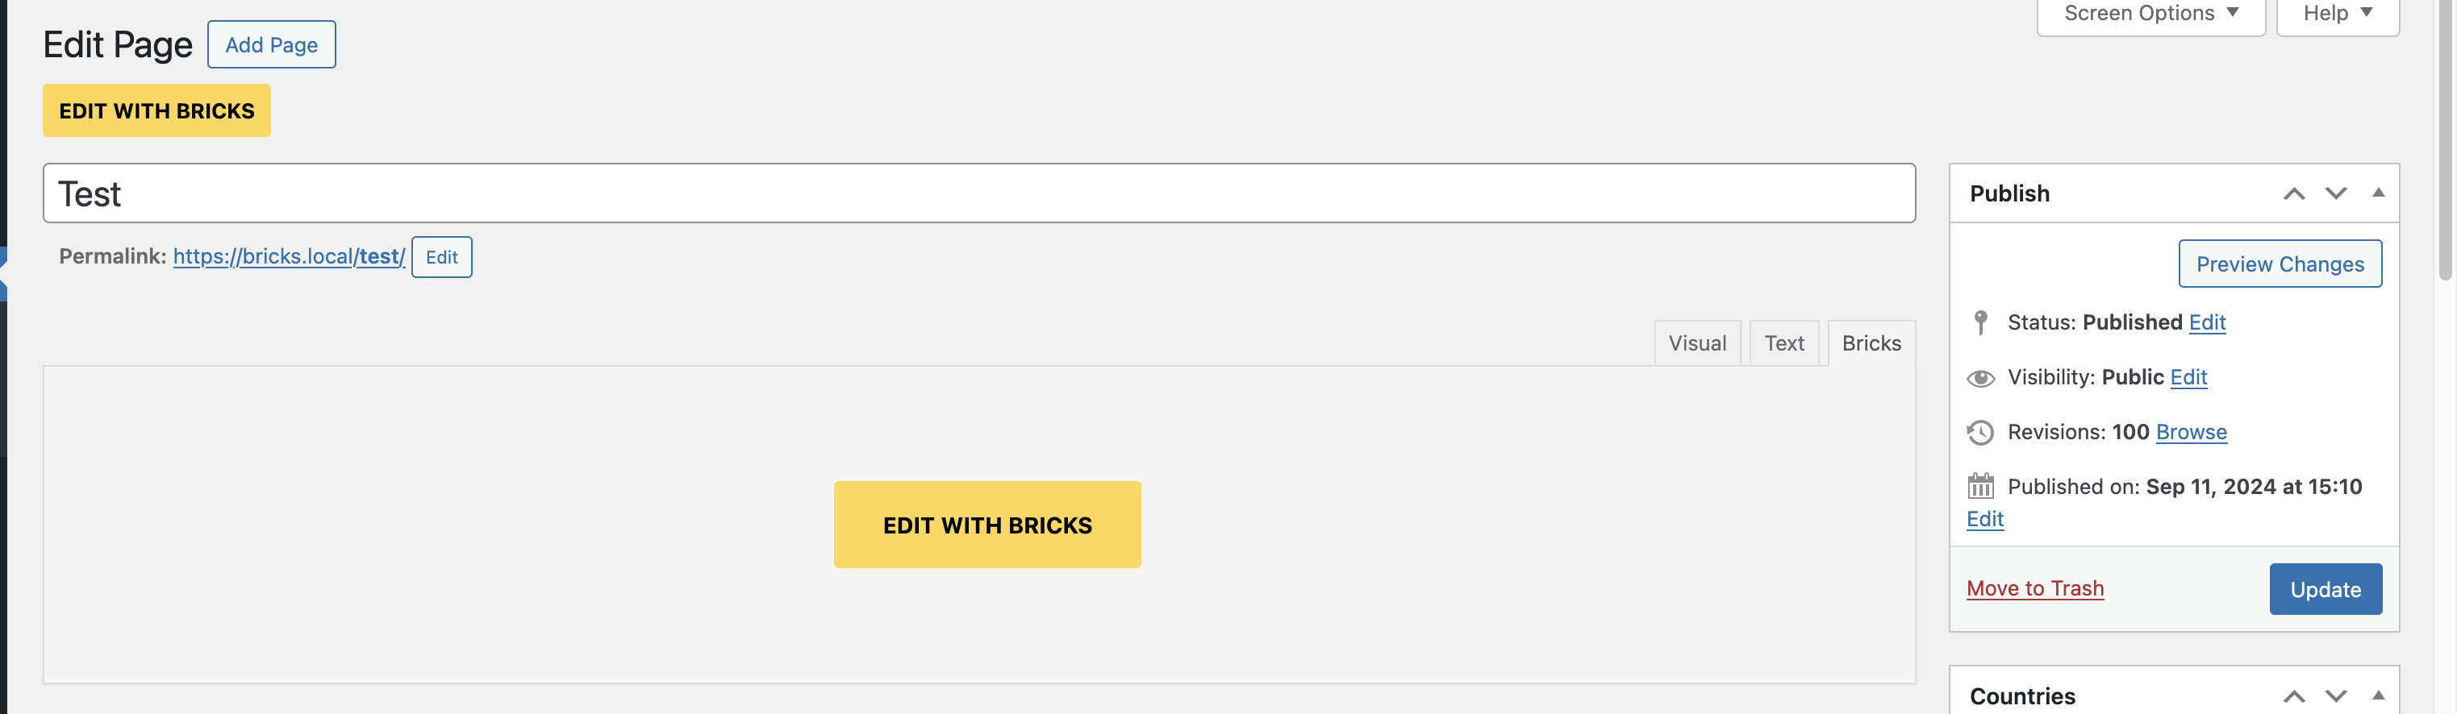
Task: Click into the page title field
Action: [978, 193]
